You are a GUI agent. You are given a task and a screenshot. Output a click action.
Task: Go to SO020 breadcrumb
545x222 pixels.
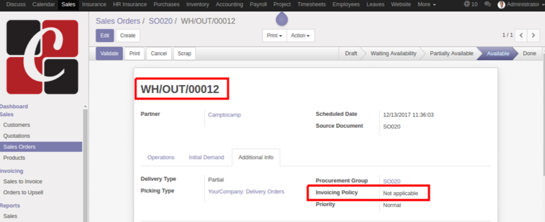tap(161, 21)
